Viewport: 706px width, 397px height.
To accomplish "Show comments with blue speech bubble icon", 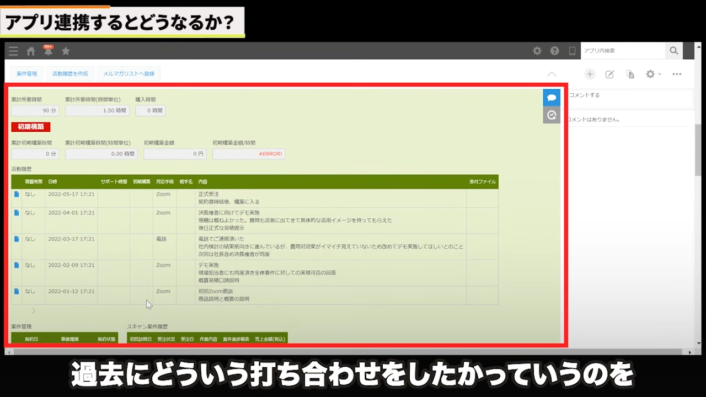I will tap(552, 98).
